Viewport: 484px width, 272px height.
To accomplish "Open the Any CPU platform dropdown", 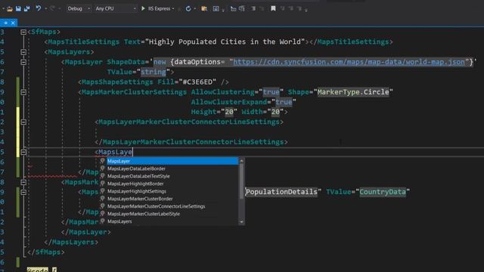I will [x=116, y=8].
